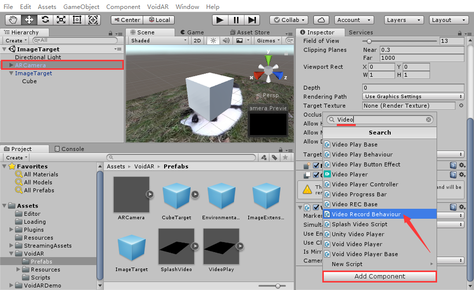Select the SplashVideo prefab thumbnail

(x=176, y=246)
